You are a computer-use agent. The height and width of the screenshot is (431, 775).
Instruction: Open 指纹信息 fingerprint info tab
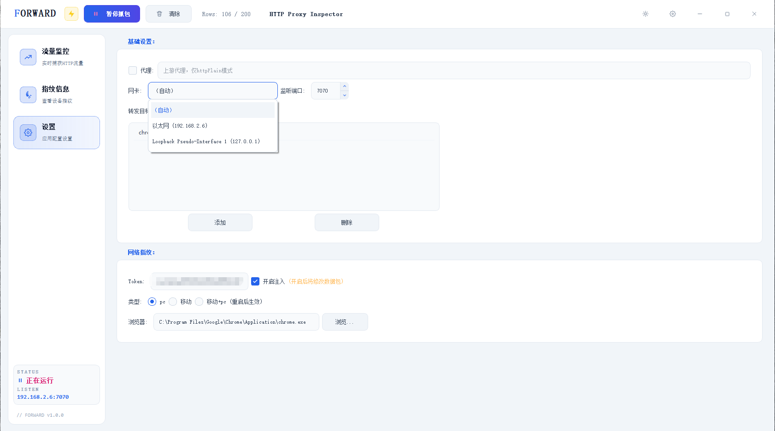click(57, 95)
